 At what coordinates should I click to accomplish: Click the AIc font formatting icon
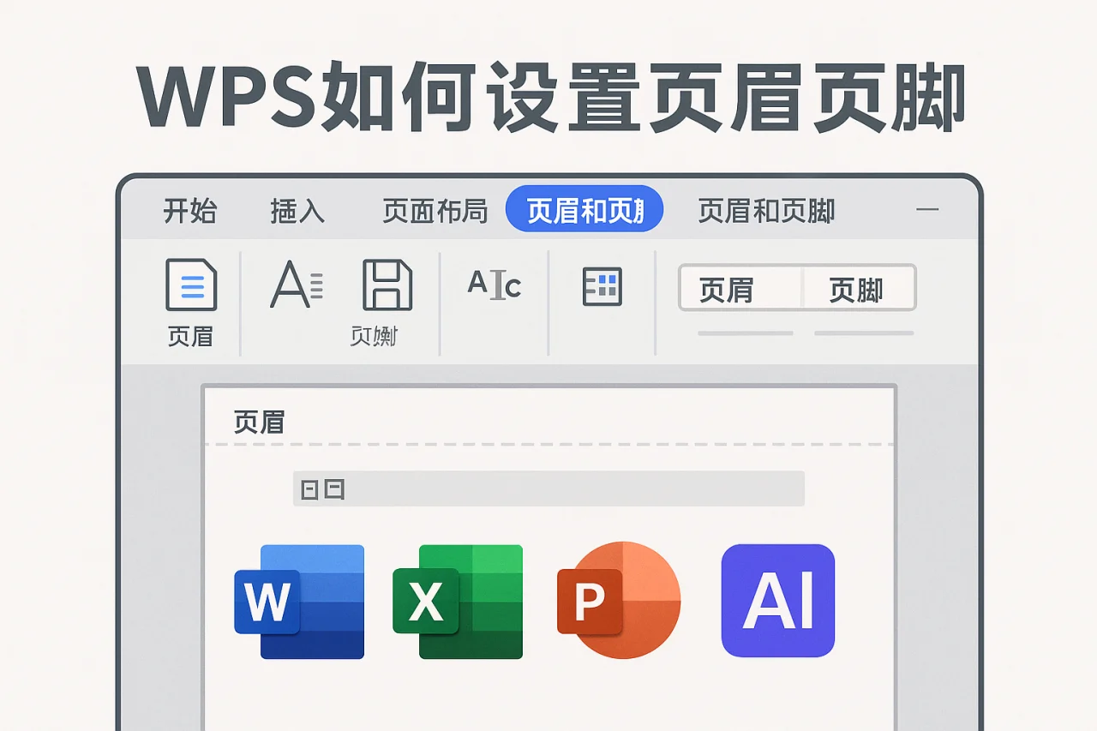click(x=495, y=285)
